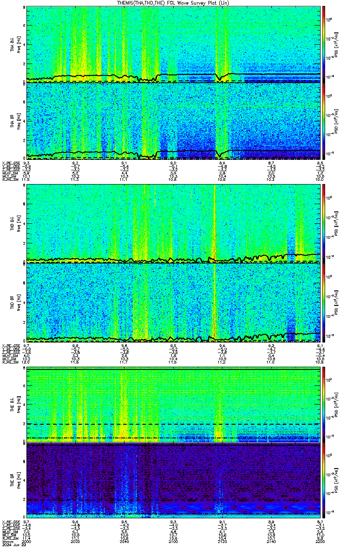
Task: Click the THEMIS FGL Wave Survey Plot title
Action: pyautogui.click(x=174, y=3)
